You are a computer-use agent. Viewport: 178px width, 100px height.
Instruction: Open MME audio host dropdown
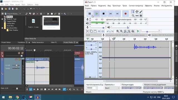pos(93,35)
